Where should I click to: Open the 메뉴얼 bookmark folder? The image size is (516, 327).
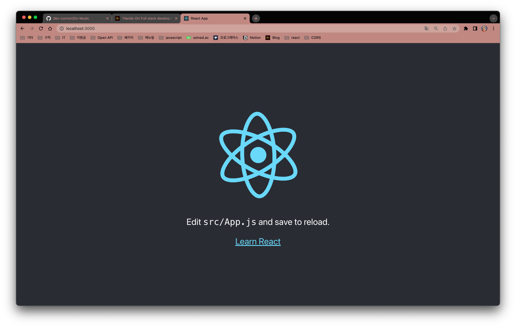146,38
